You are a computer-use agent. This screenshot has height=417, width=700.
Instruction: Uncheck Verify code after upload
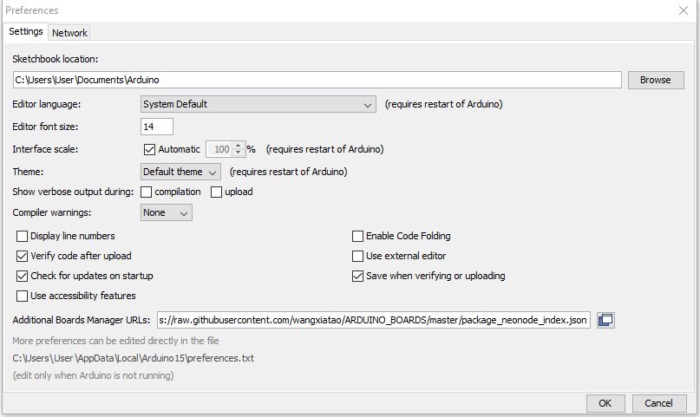click(x=23, y=256)
